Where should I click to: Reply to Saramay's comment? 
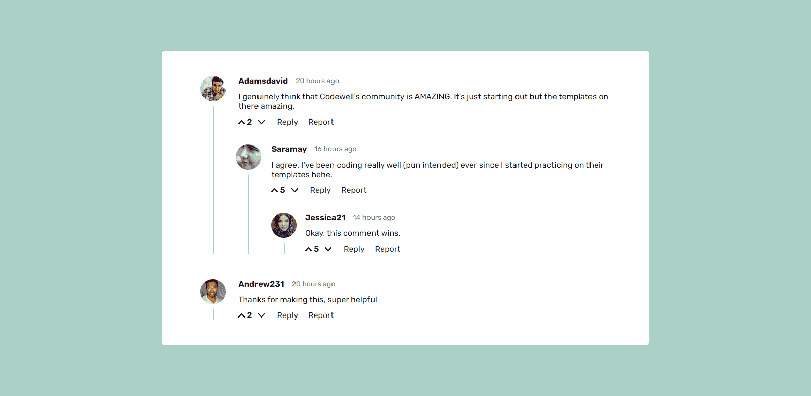(320, 190)
